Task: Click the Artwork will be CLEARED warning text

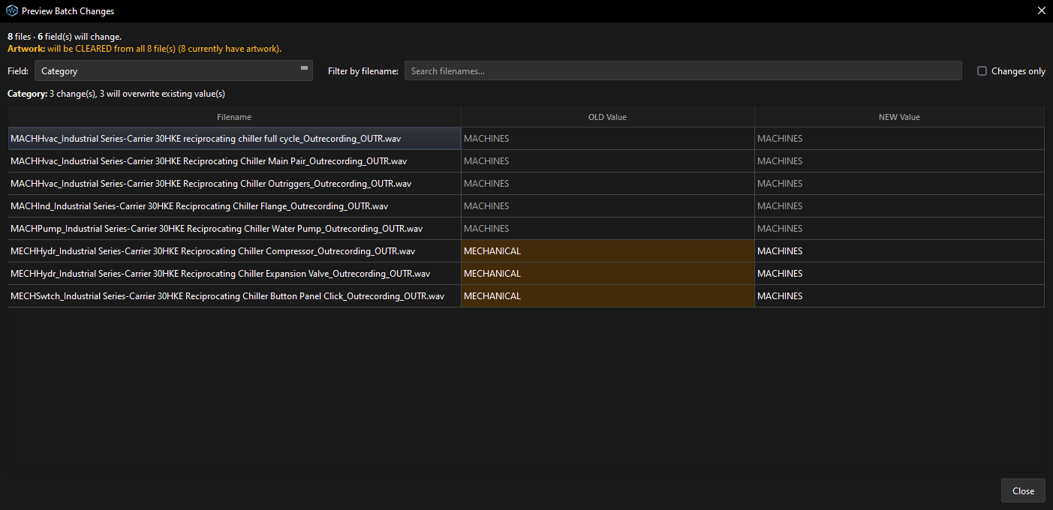Action: [x=145, y=49]
